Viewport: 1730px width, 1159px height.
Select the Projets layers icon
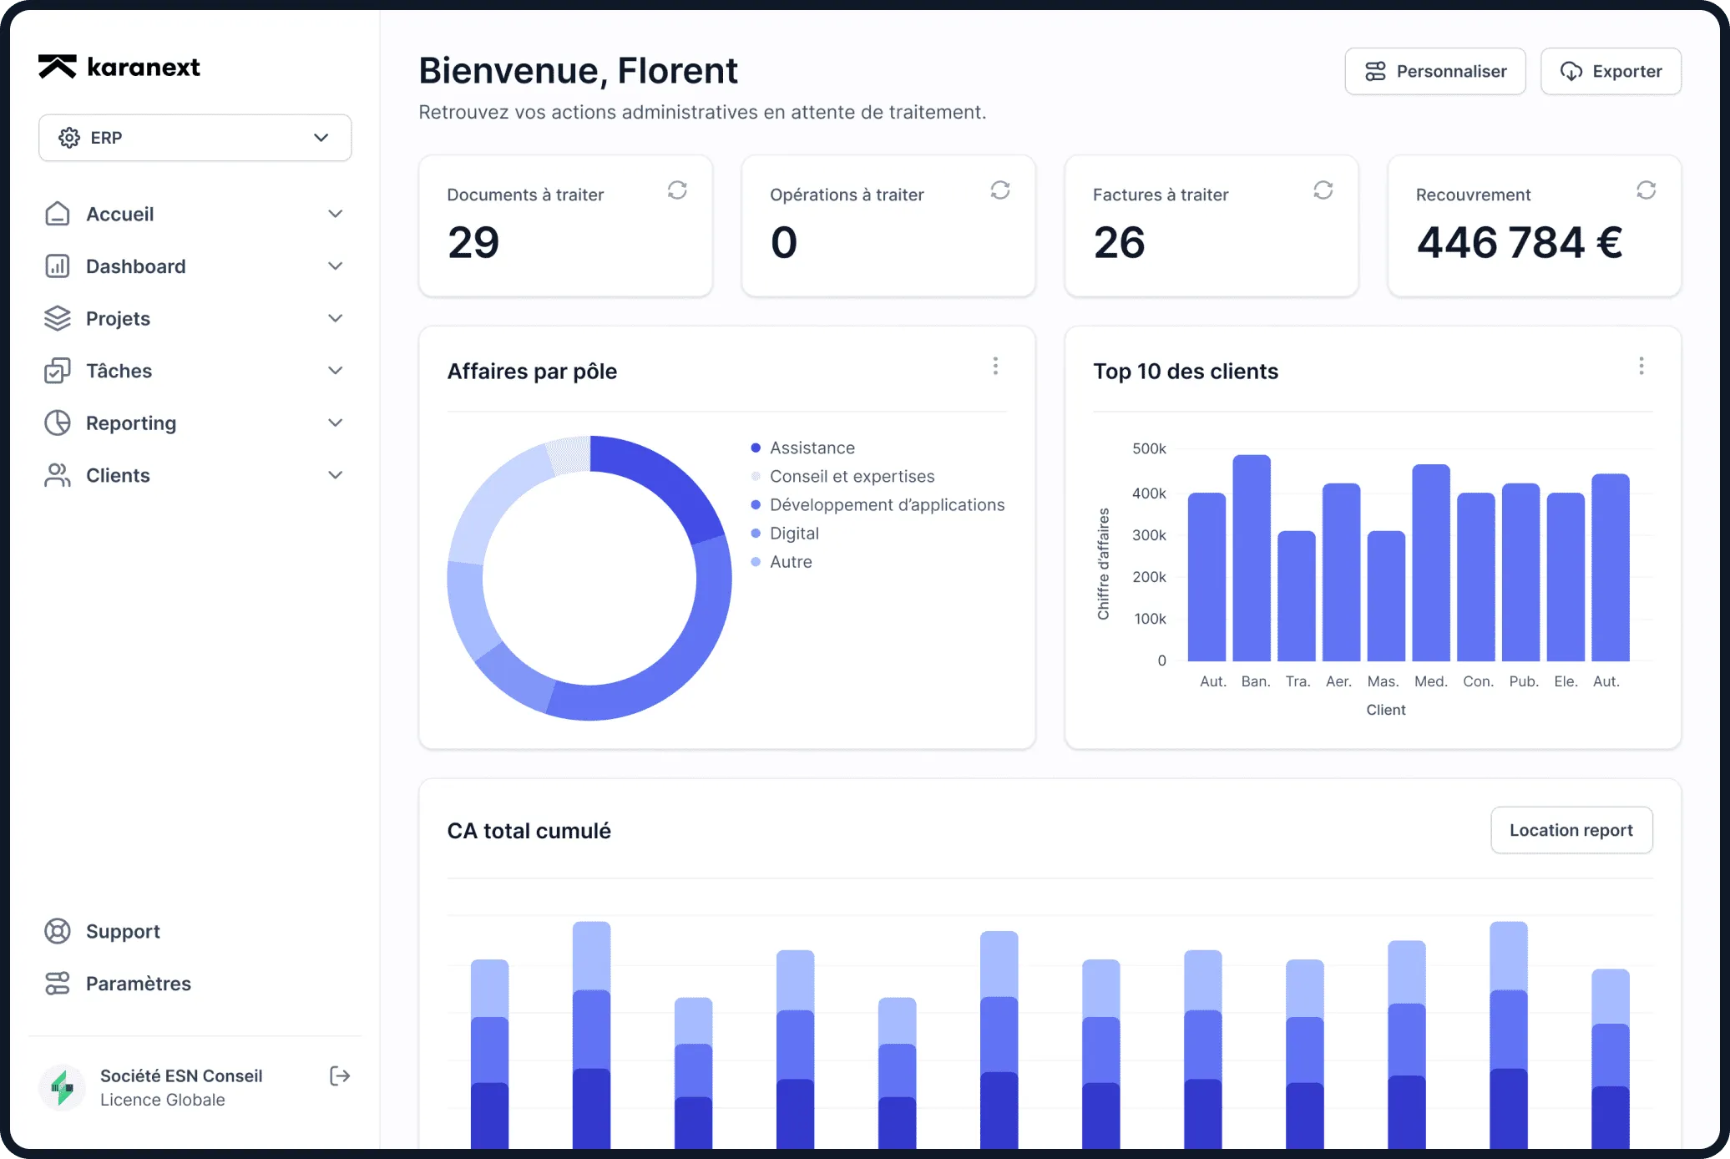[x=57, y=318]
